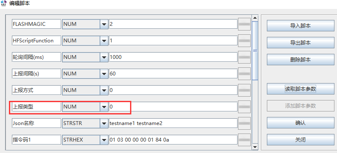This screenshot has height=153, width=337.
Task: Open the FLASHMAGIC type dropdown
Action: pyautogui.click(x=104, y=24)
